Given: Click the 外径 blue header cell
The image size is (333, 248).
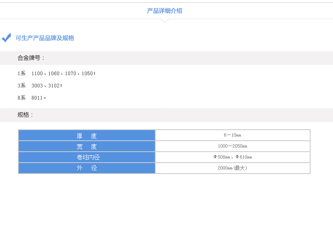Looking at the screenshot, I should 86,168.
